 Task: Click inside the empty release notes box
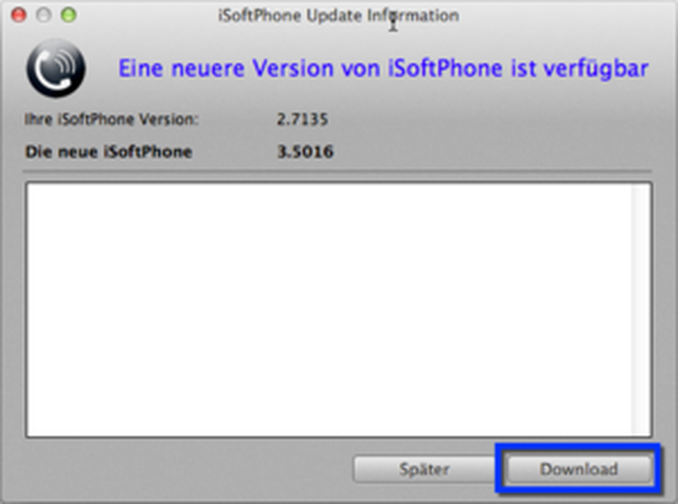329,310
